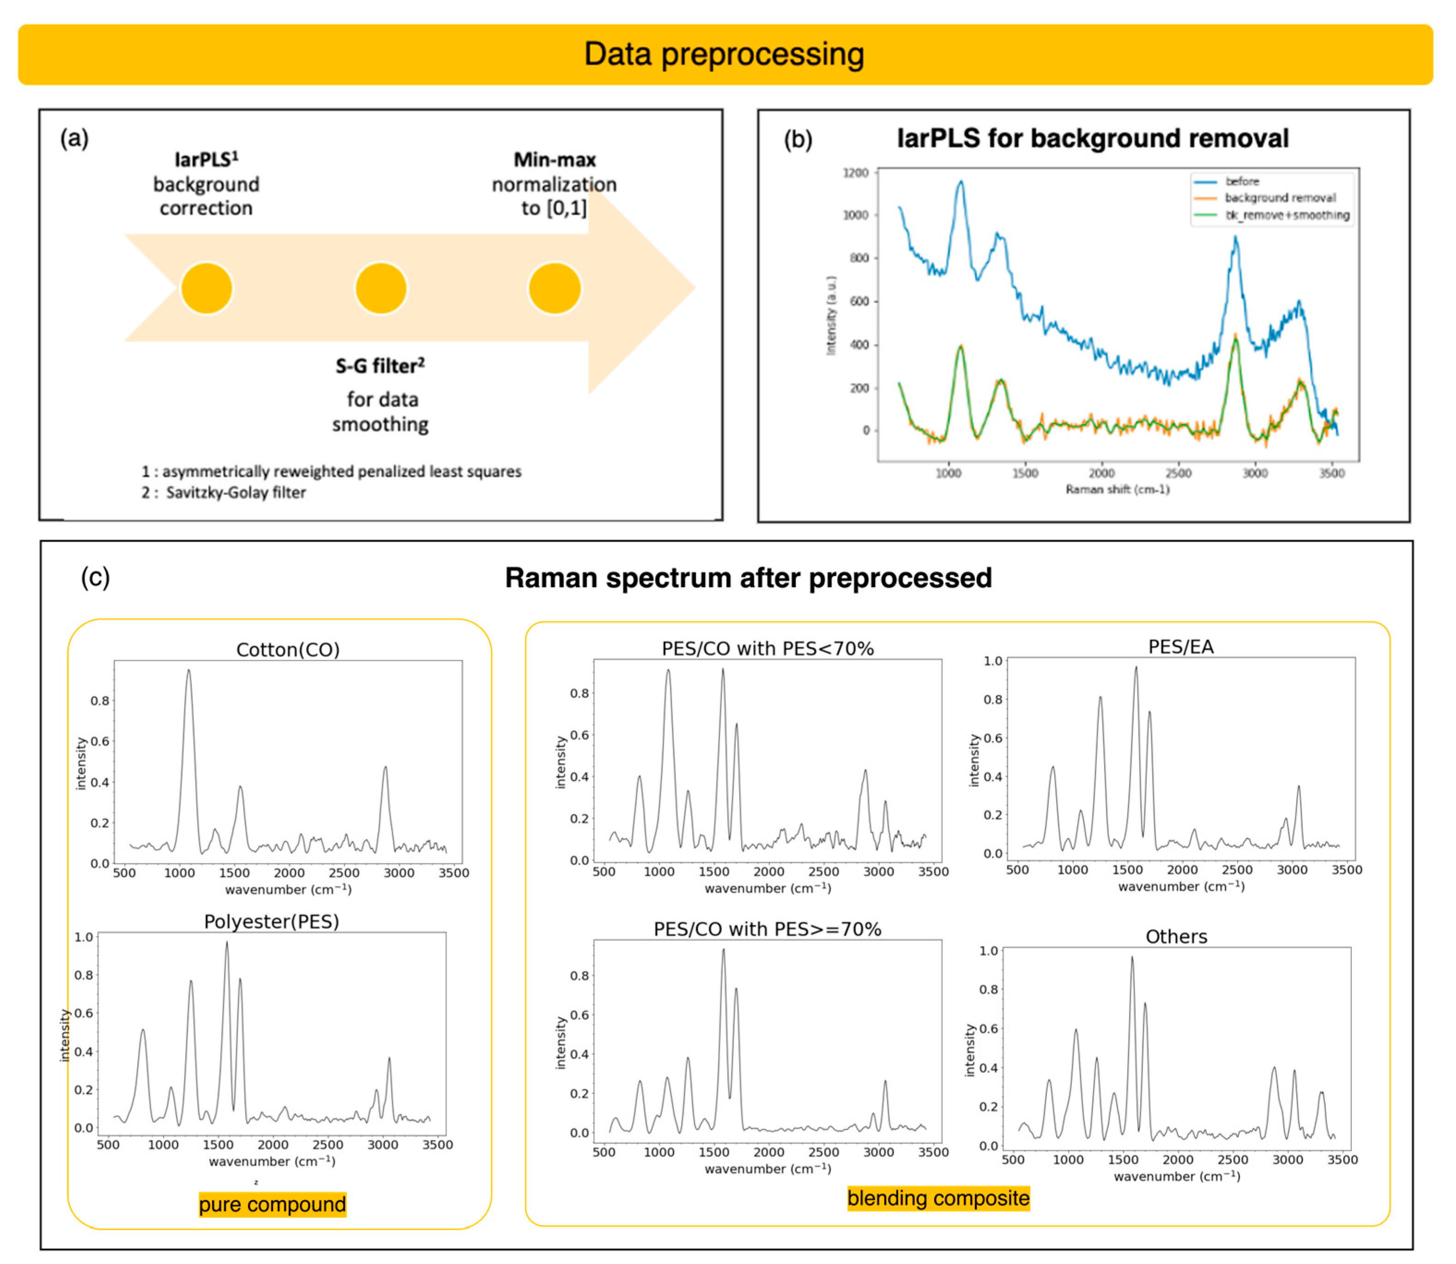The image size is (1456, 1264).
Task: Click 'IarPLS for background removal' title
Action: point(1092,138)
